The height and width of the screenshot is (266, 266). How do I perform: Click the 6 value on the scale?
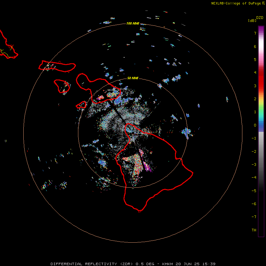pos(255,46)
